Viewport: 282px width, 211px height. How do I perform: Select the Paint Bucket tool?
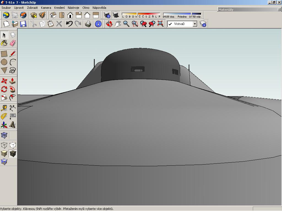click(x=4, y=43)
